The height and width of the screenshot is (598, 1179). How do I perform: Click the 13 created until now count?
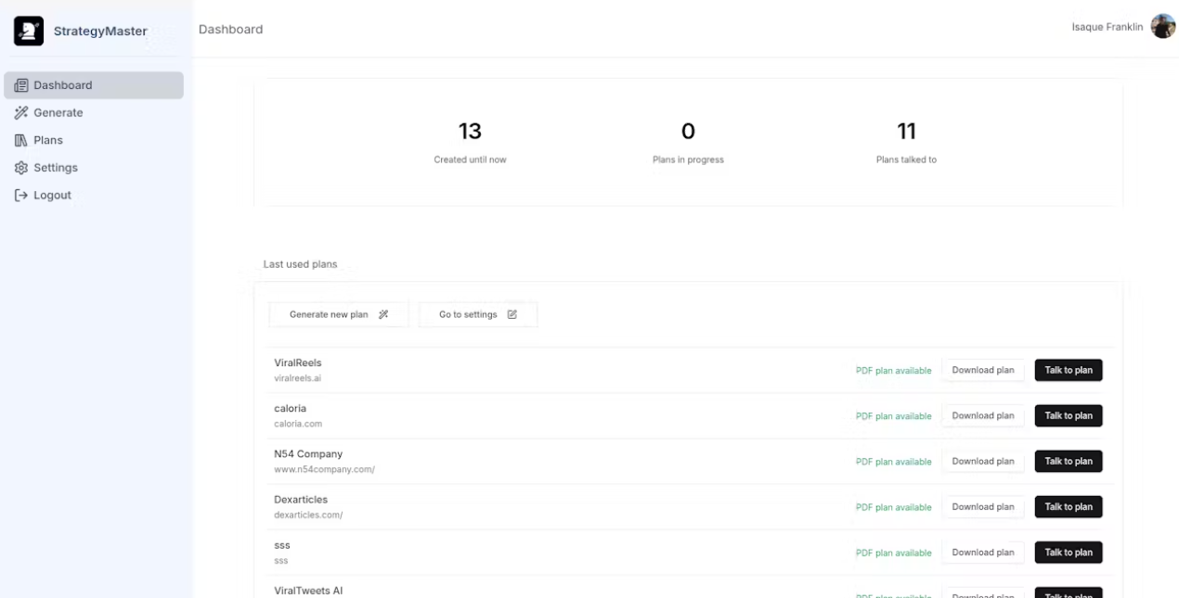(x=470, y=131)
